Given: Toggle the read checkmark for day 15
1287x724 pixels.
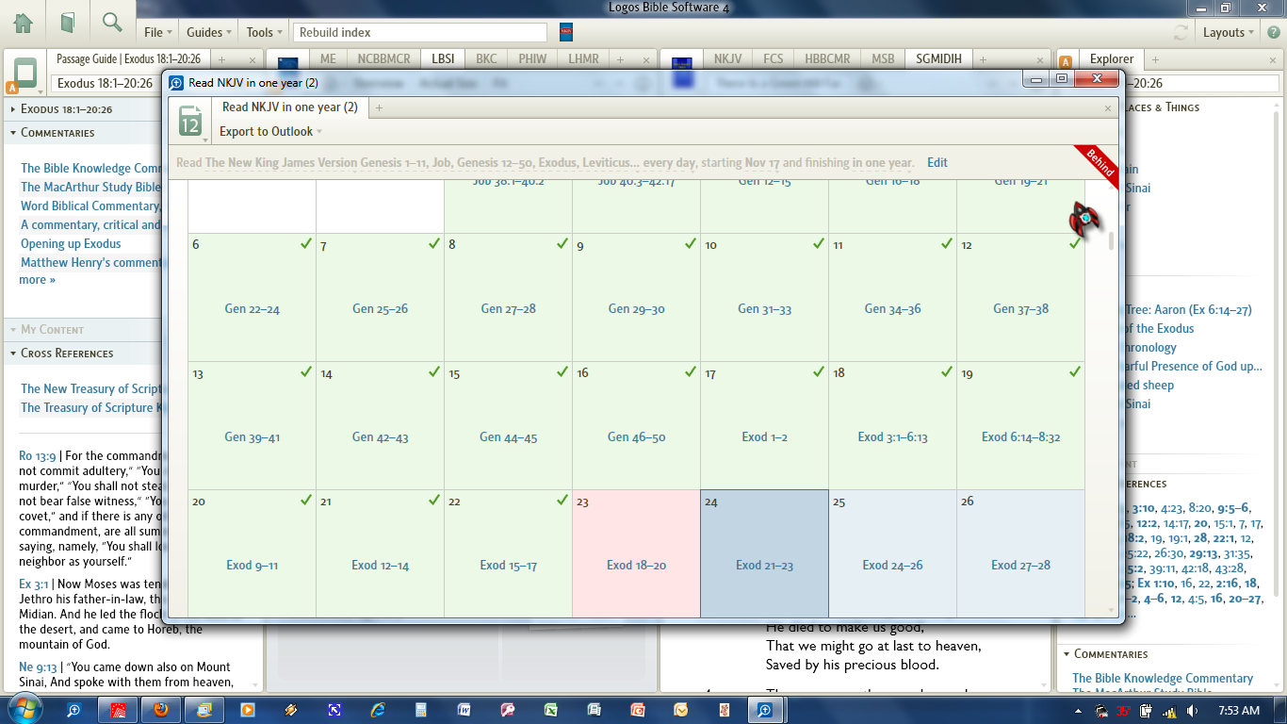Looking at the screenshot, I should pyautogui.click(x=562, y=372).
